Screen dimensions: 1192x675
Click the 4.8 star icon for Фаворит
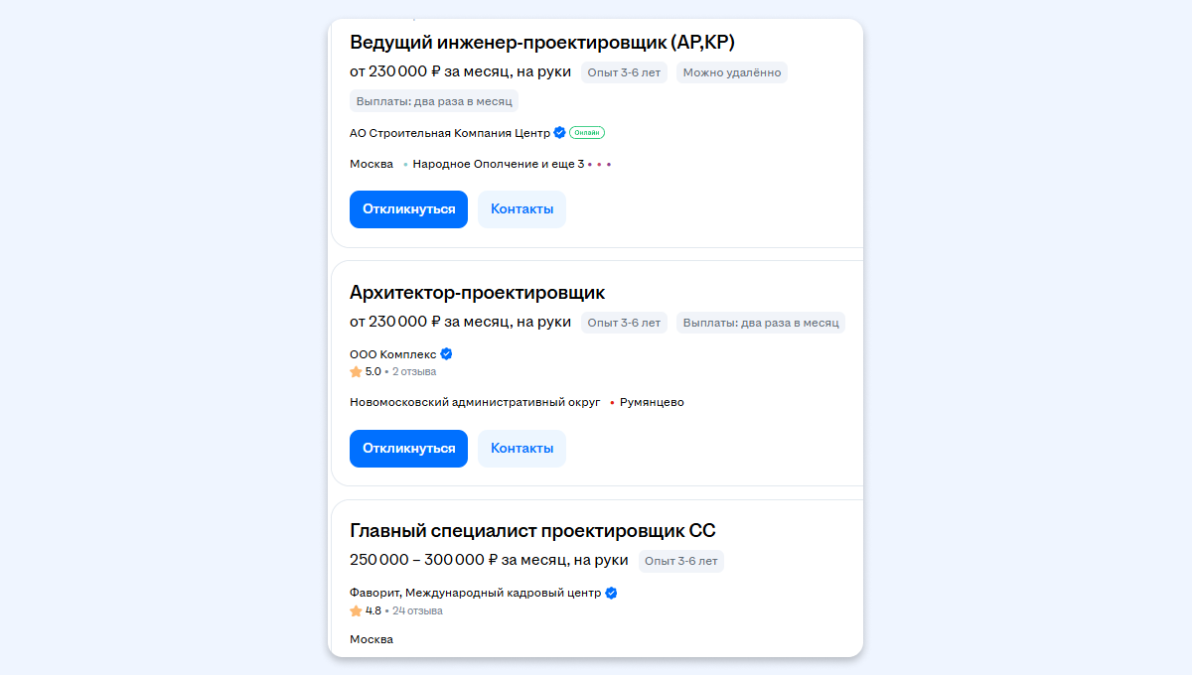point(356,611)
